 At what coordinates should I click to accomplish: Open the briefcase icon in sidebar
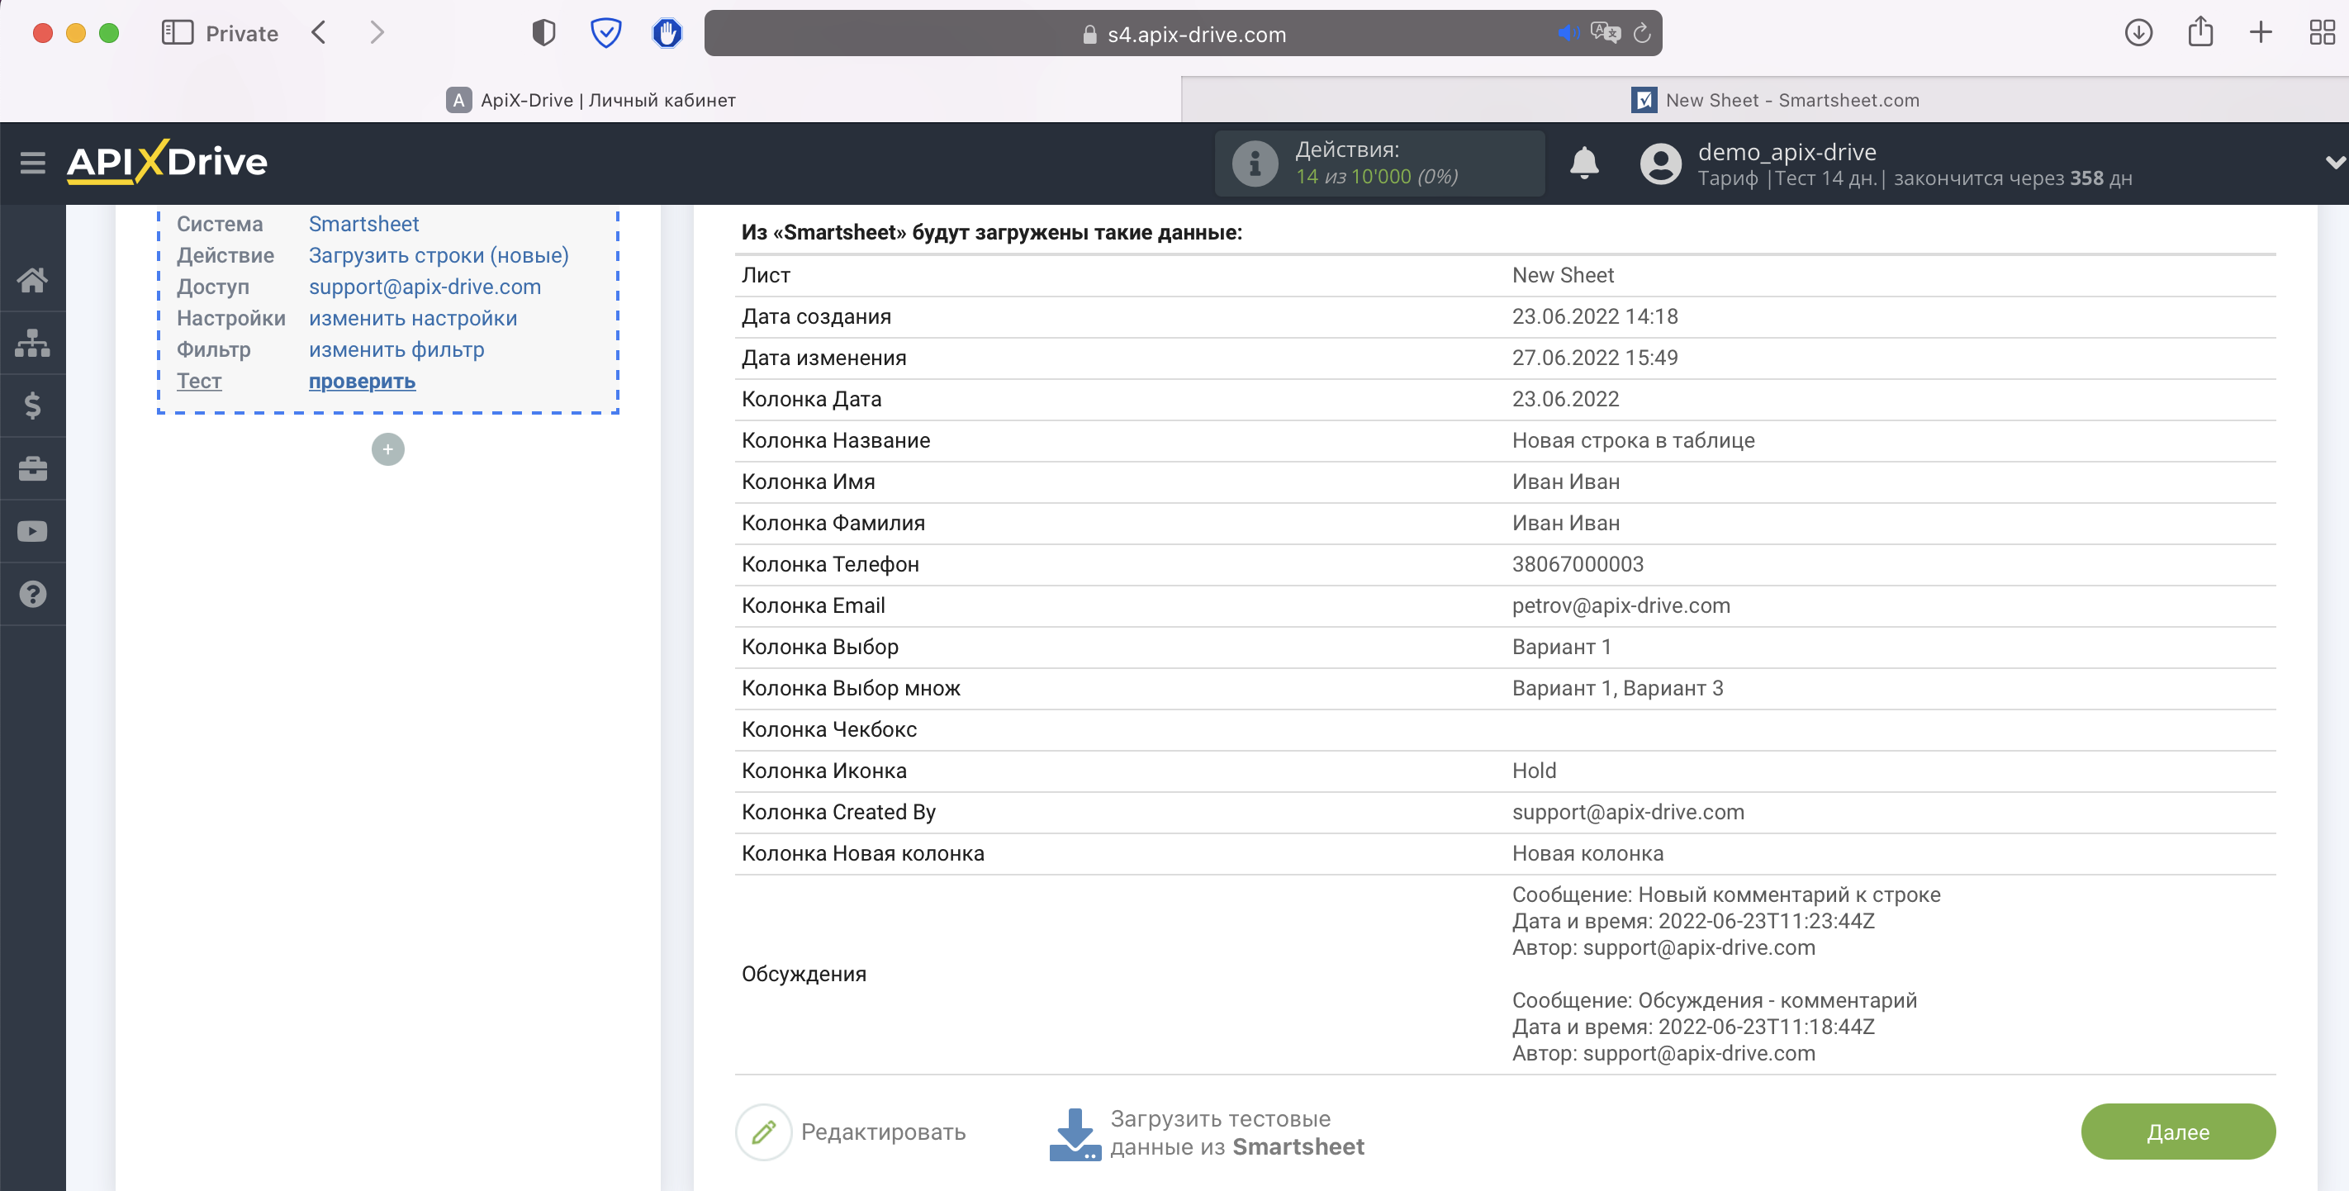click(x=33, y=469)
